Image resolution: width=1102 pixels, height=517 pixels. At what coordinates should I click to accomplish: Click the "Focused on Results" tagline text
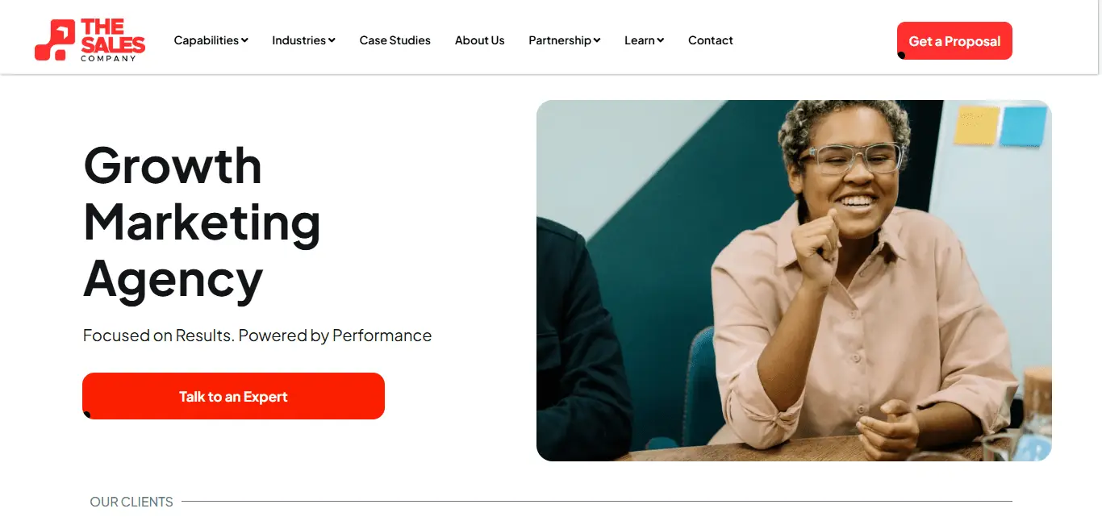pyautogui.click(x=257, y=336)
